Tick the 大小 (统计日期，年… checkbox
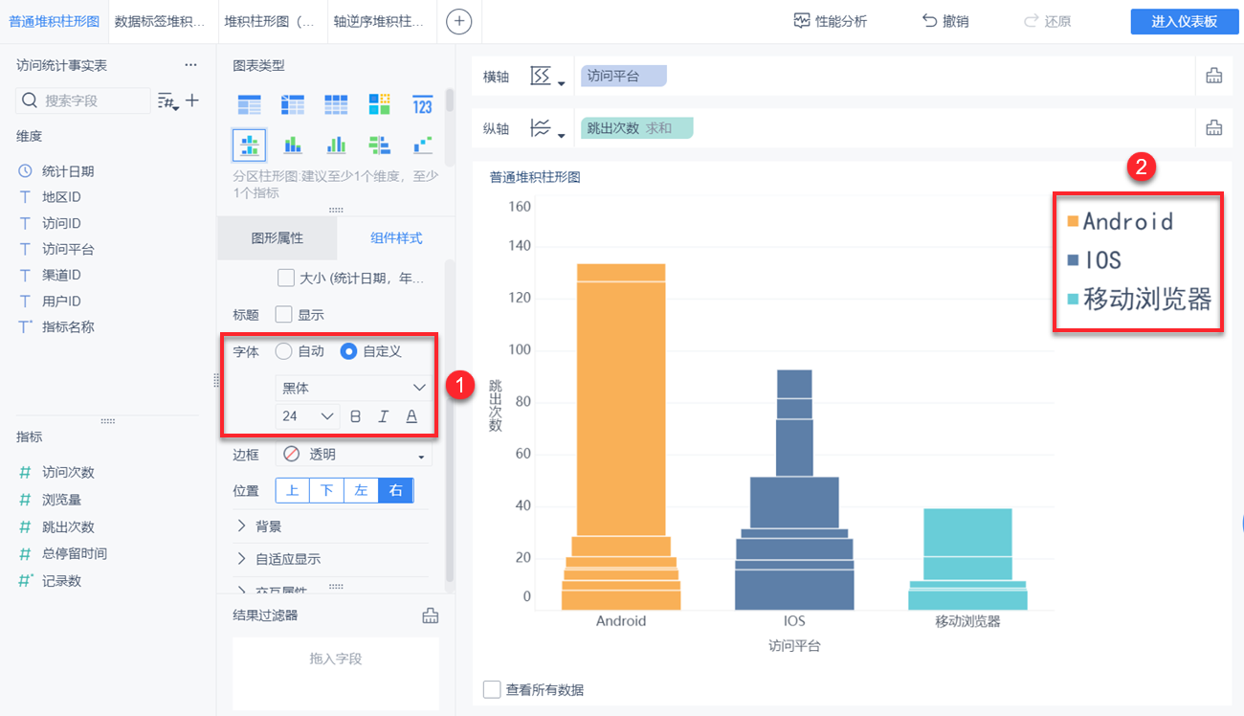Image resolution: width=1244 pixels, height=716 pixels. (x=285, y=279)
